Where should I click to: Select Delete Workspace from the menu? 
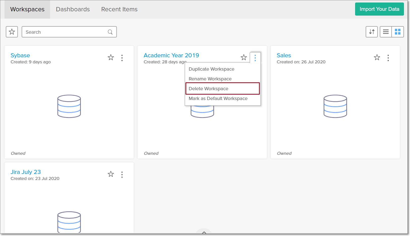(x=208, y=88)
